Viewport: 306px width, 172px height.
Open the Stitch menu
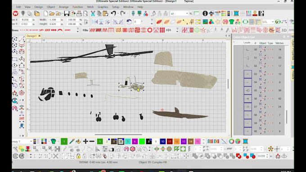click(90, 7)
